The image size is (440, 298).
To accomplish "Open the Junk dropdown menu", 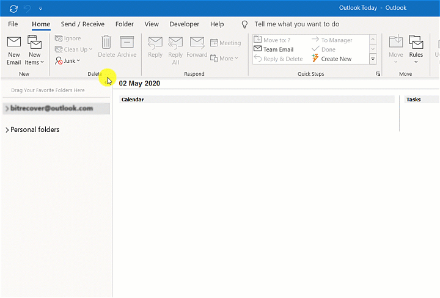I will coord(68,61).
